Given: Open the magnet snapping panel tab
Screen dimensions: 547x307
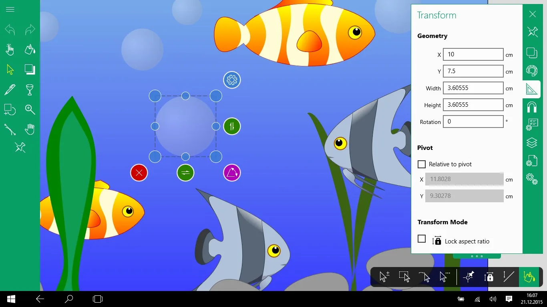Looking at the screenshot, I should point(532,107).
